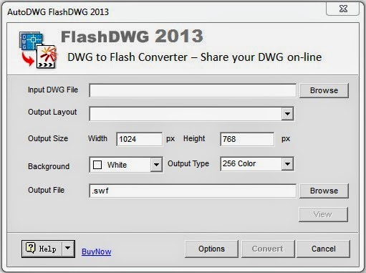This screenshot has height=273, width=366.
Task: Open the Help button dropdown arrow
Action: coord(68,249)
